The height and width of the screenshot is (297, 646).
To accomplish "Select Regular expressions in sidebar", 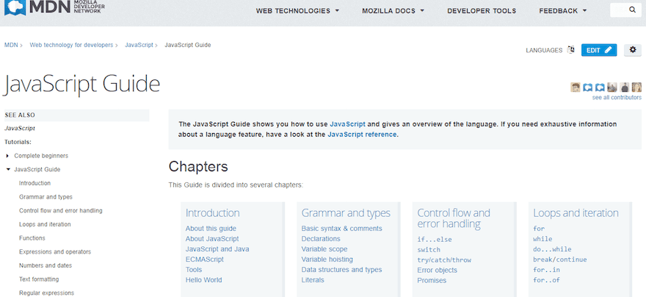I will pyautogui.click(x=46, y=293).
